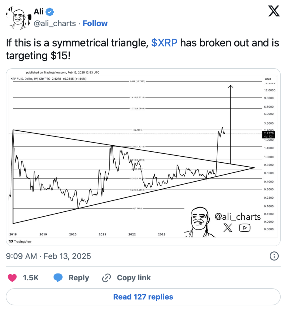The height and width of the screenshot is (312, 287).
Task: Click the Follow link
Action: (x=95, y=23)
